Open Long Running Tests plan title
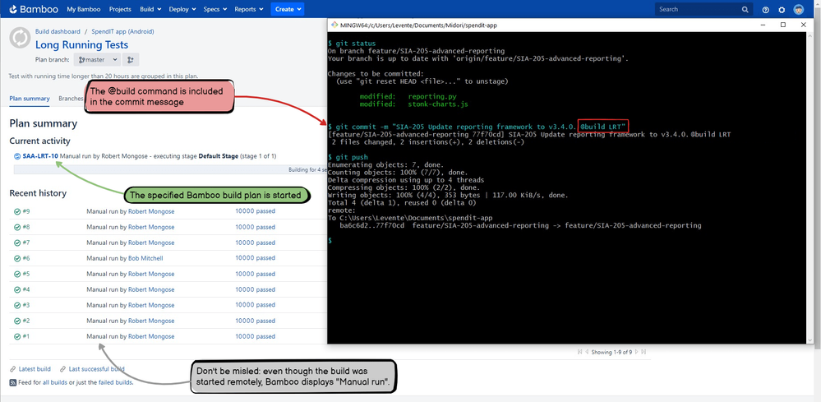 (x=81, y=45)
